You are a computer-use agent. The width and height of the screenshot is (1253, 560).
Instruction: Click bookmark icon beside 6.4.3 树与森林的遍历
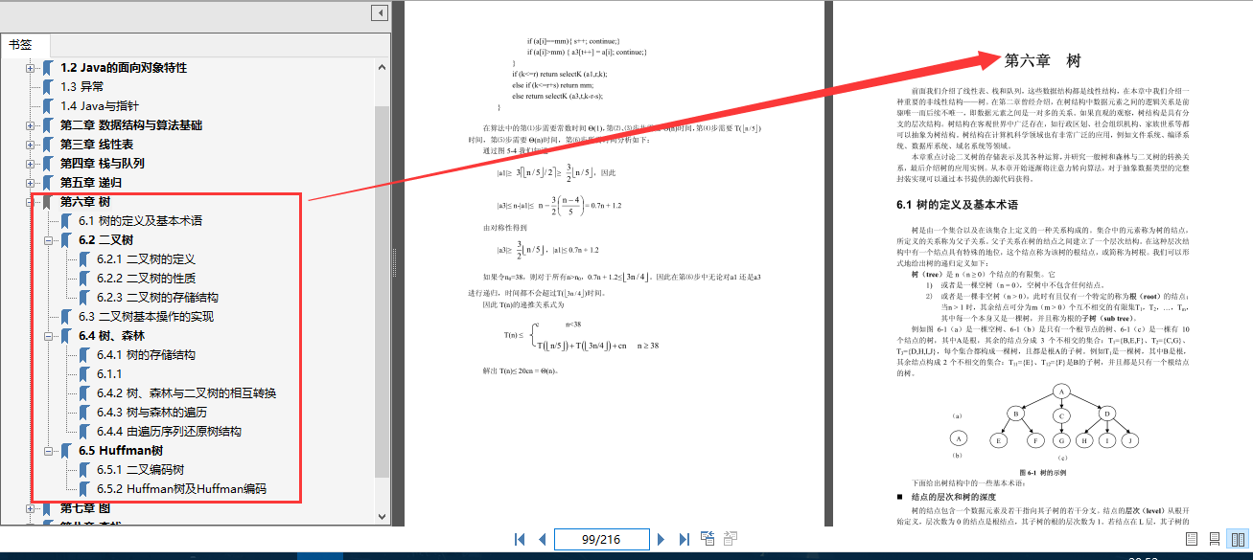pyautogui.click(x=84, y=413)
